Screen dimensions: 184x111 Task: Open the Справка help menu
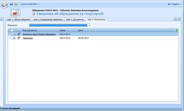(175, 4)
